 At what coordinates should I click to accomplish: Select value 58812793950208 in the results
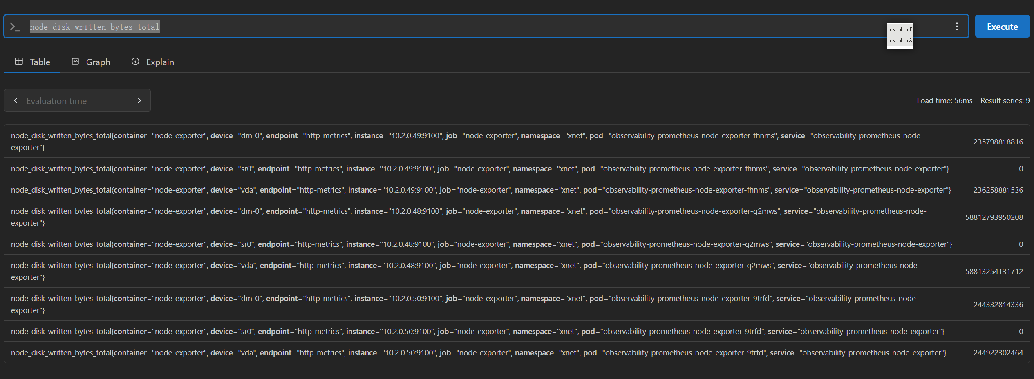(x=994, y=217)
